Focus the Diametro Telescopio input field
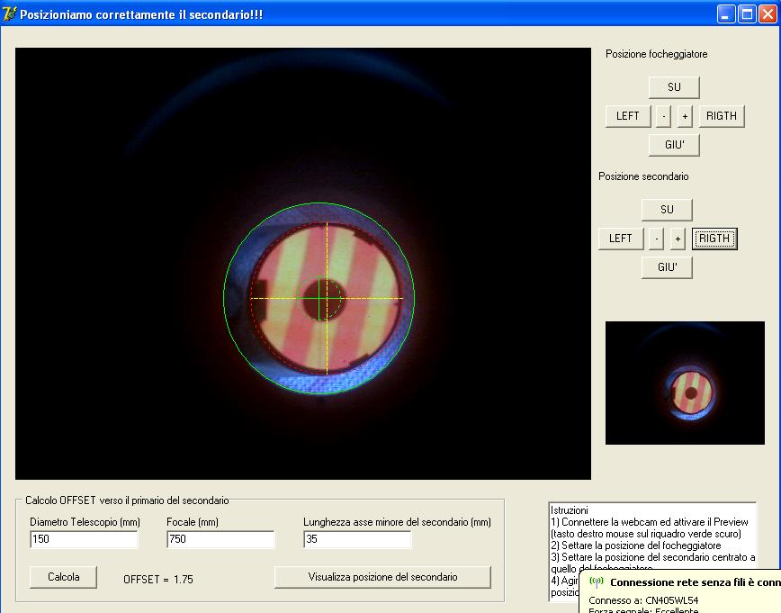The image size is (781, 613). tap(84, 539)
